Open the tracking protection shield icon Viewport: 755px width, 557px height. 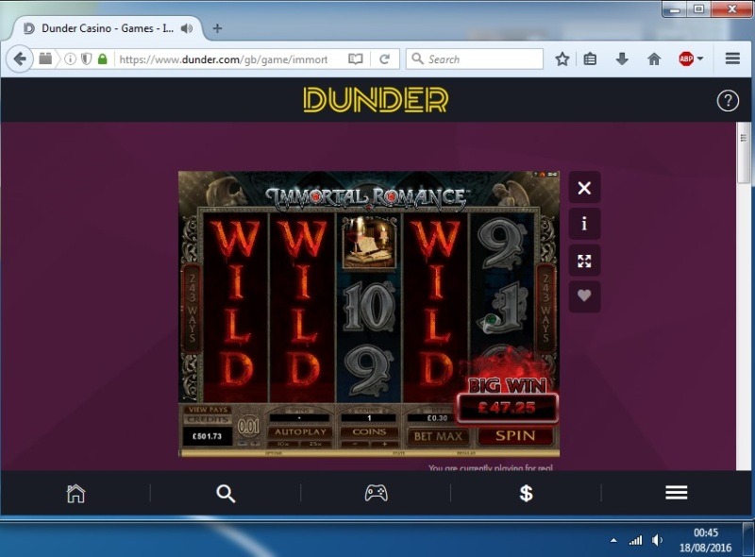click(x=86, y=59)
